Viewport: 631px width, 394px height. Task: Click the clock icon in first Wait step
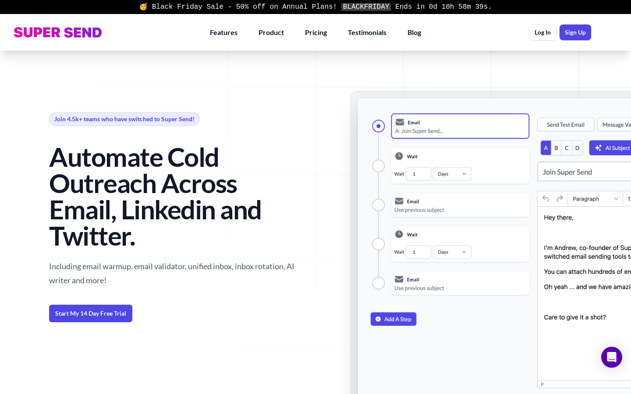(x=399, y=156)
